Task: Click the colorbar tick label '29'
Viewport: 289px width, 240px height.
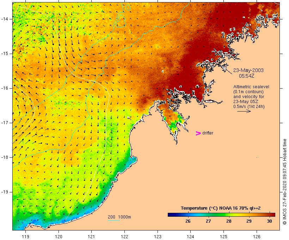Action: tap(249, 221)
